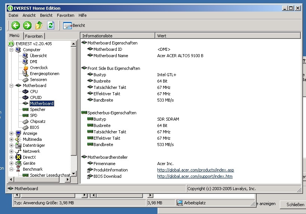Open the Datei menu
Screen dimensions: 306x214
tap(13, 15)
